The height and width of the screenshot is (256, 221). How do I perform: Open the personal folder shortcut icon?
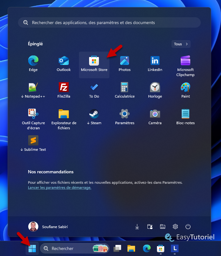pyautogui.click(x=150, y=227)
